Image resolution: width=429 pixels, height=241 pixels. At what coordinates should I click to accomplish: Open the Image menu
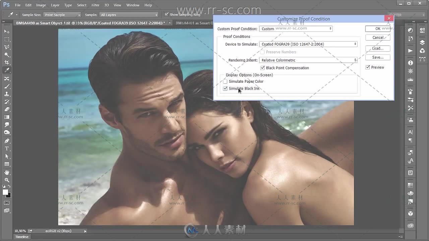tap(41, 5)
